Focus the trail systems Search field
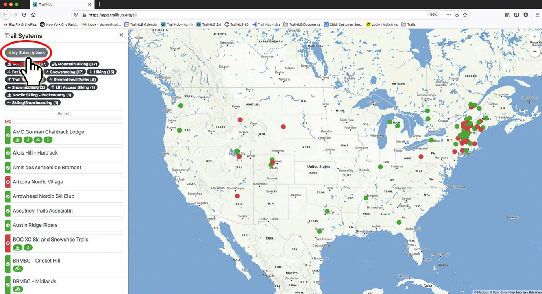The height and width of the screenshot is (294, 542). coord(64,114)
